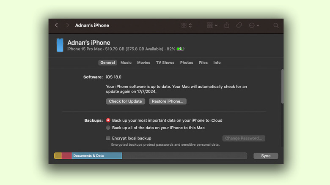Open the Finder search magnifier
The height and width of the screenshot is (185, 330).
pos(276,25)
